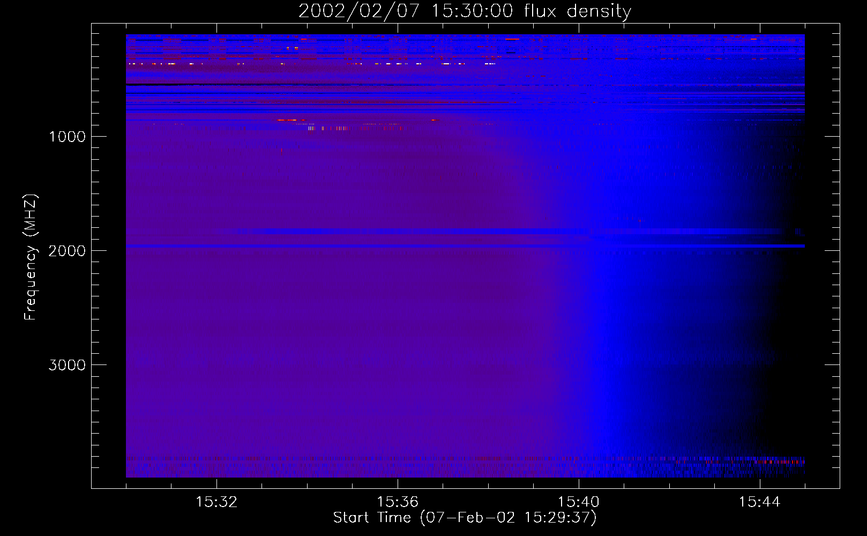The image size is (867, 536).
Task: Click the 15:44 time tick label
Action: [x=760, y=502]
